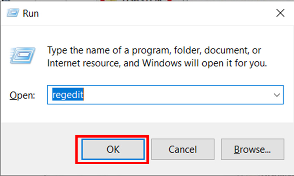This screenshot has height=176, width=294.
Task: Close the Run dialog with X
Action: pos(280,13)
